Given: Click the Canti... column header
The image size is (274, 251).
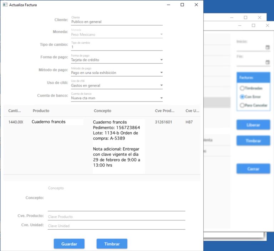Looking at the screenshot, I should (x=15, y=111).
